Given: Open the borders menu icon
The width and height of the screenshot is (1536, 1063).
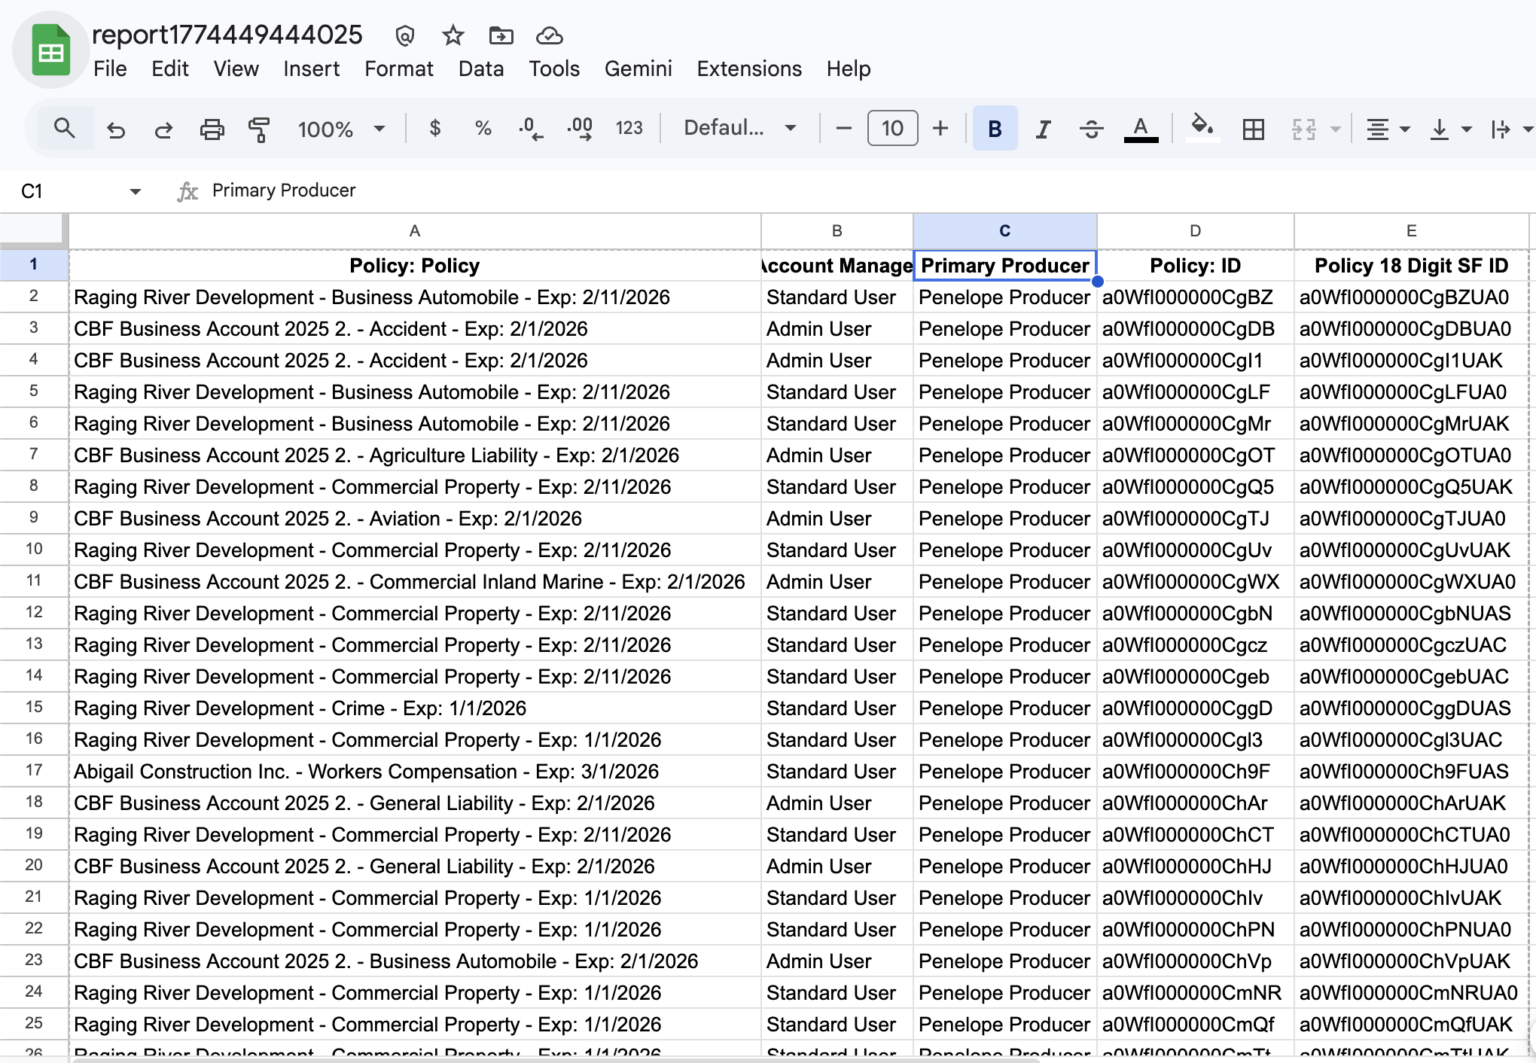Looking at the screenshot, I should (x=1254, y=129).
